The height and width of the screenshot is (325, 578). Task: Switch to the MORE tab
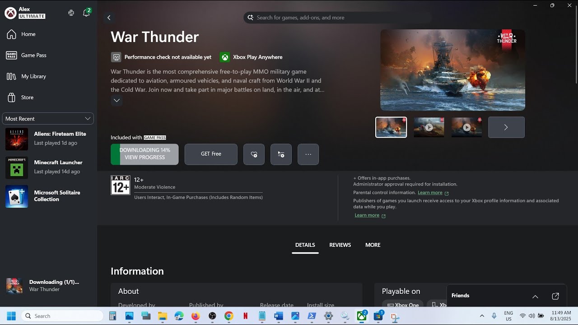coord(373,245)
